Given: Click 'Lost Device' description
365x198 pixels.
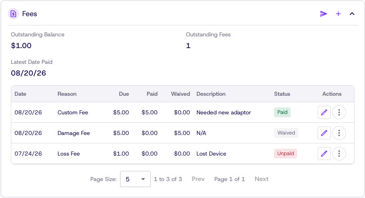Looking at the screenshot, I should coord(211,154).
